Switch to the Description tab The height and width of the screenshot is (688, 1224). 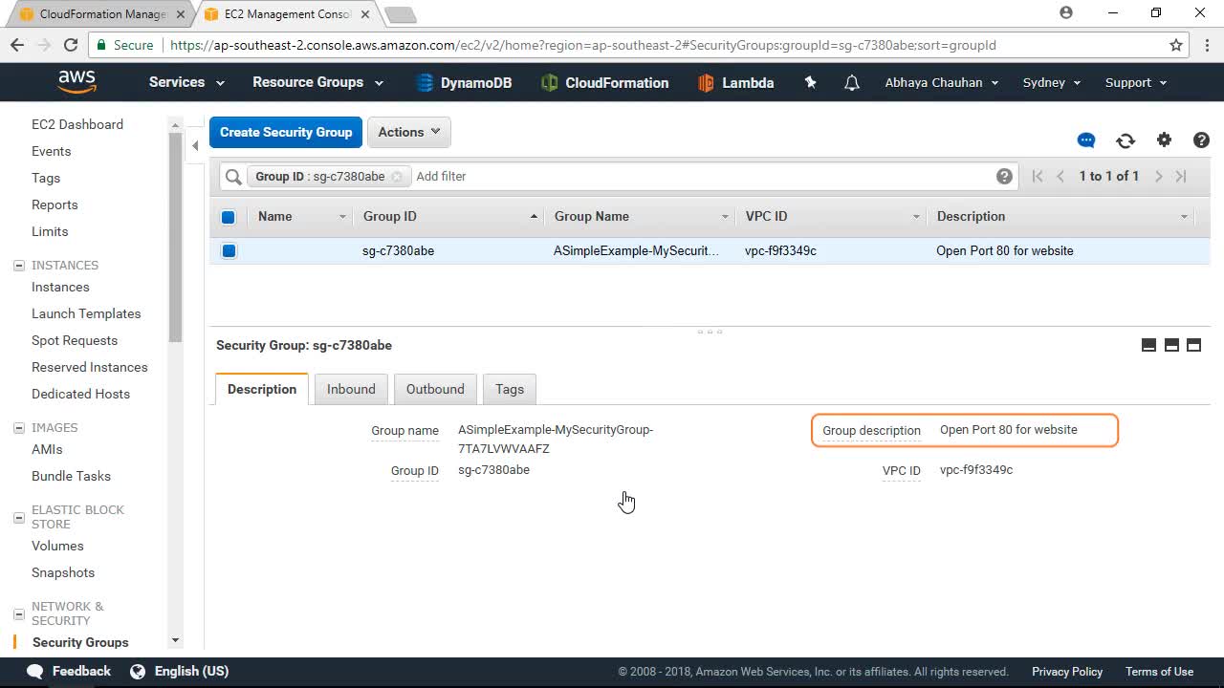tap(262, 389)
